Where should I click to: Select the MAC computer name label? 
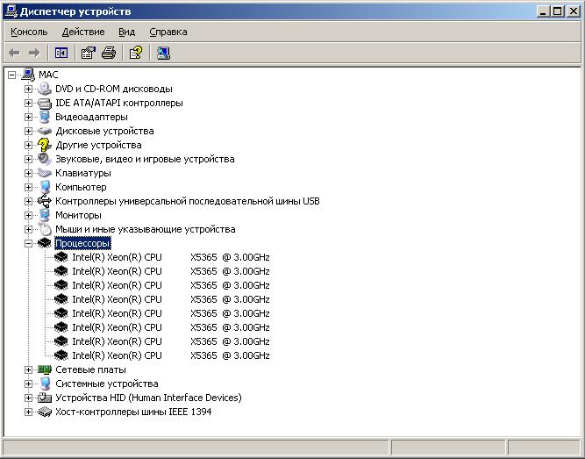(x=48, y=75)
